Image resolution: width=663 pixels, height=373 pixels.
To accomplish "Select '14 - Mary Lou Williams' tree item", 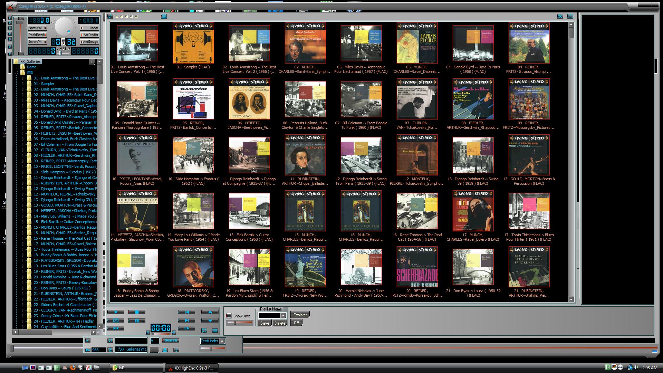I will click(x=65, y=216).
